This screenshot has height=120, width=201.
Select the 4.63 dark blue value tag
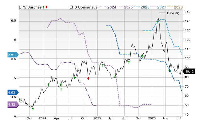[x=13, y=92]
